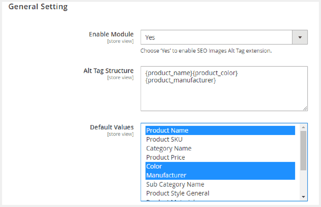Click the General Setting section heading
The image size is (321, 207).
point(38,7)
